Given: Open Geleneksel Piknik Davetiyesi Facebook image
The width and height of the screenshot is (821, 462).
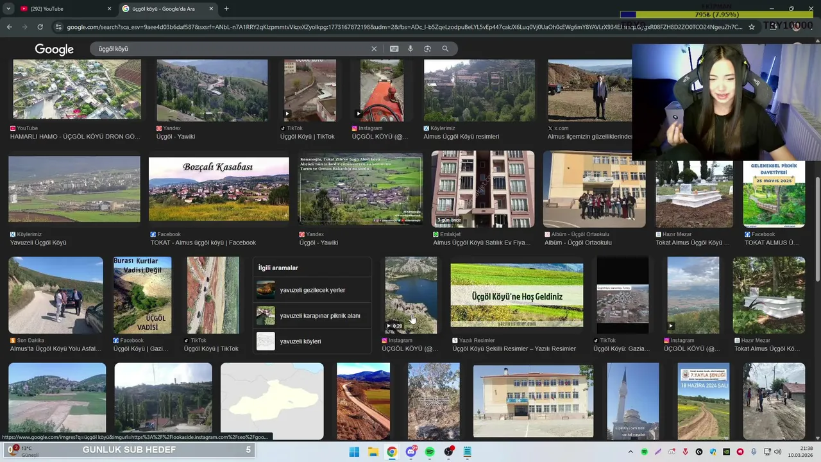Looking at the screenshot, I should coord(774,194).
